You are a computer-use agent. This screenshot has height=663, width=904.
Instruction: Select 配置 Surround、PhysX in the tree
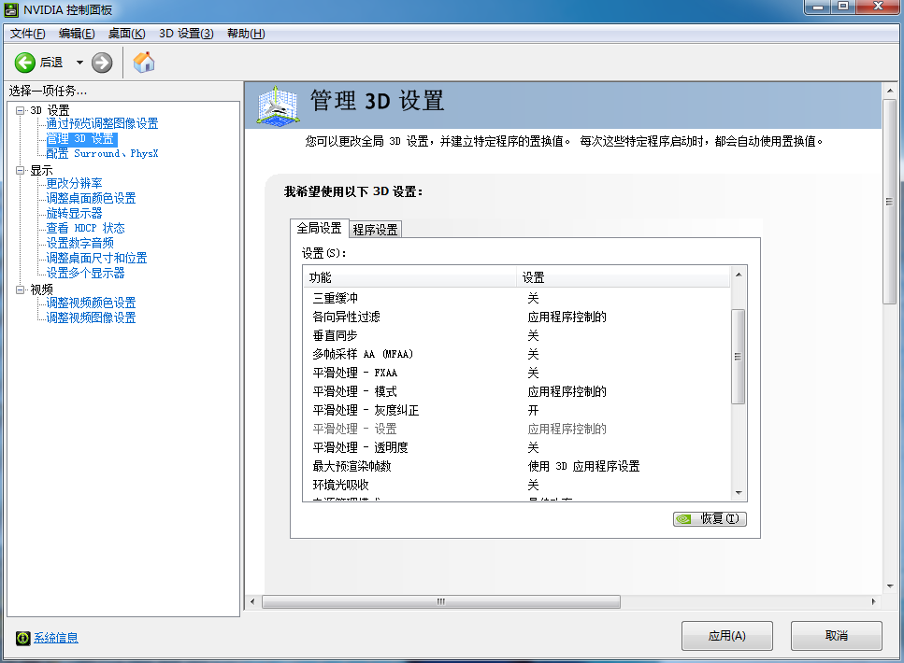point(102,153)
